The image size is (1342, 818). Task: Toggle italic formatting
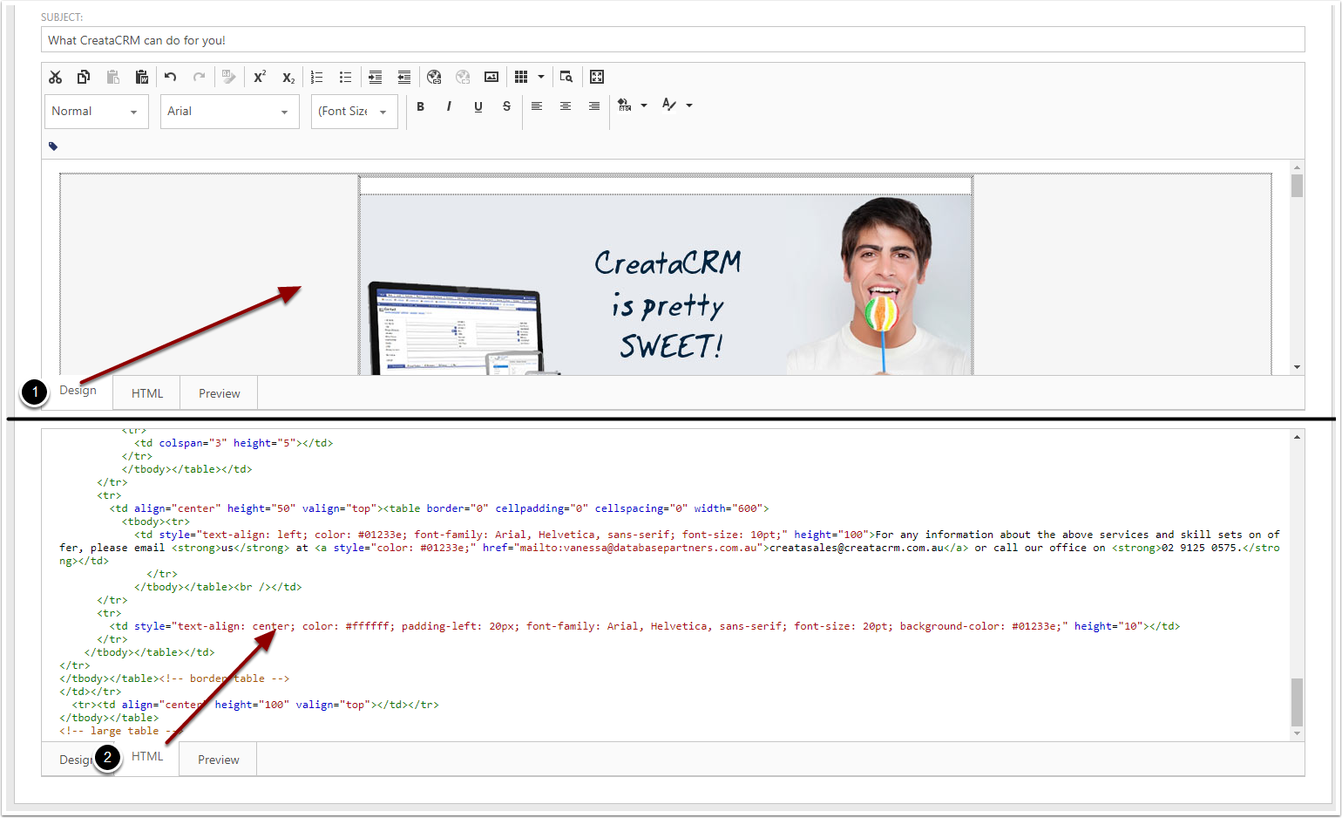449,106
